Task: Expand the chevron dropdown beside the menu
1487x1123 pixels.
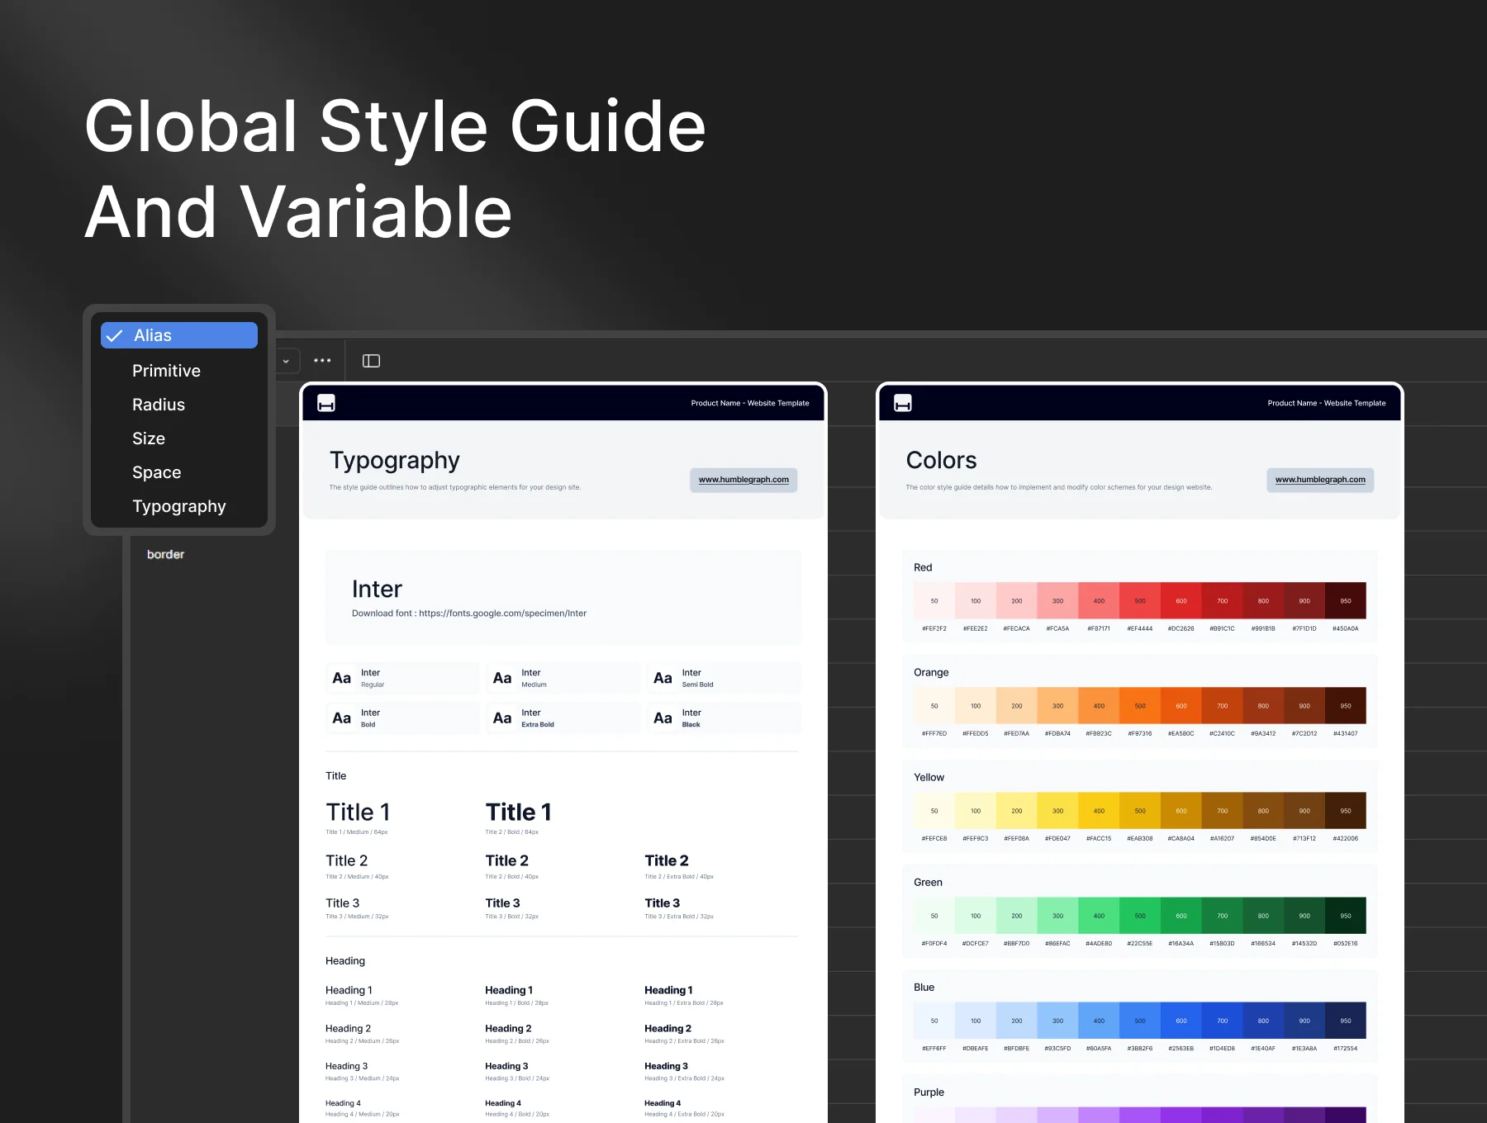Action: click(286, 361)
